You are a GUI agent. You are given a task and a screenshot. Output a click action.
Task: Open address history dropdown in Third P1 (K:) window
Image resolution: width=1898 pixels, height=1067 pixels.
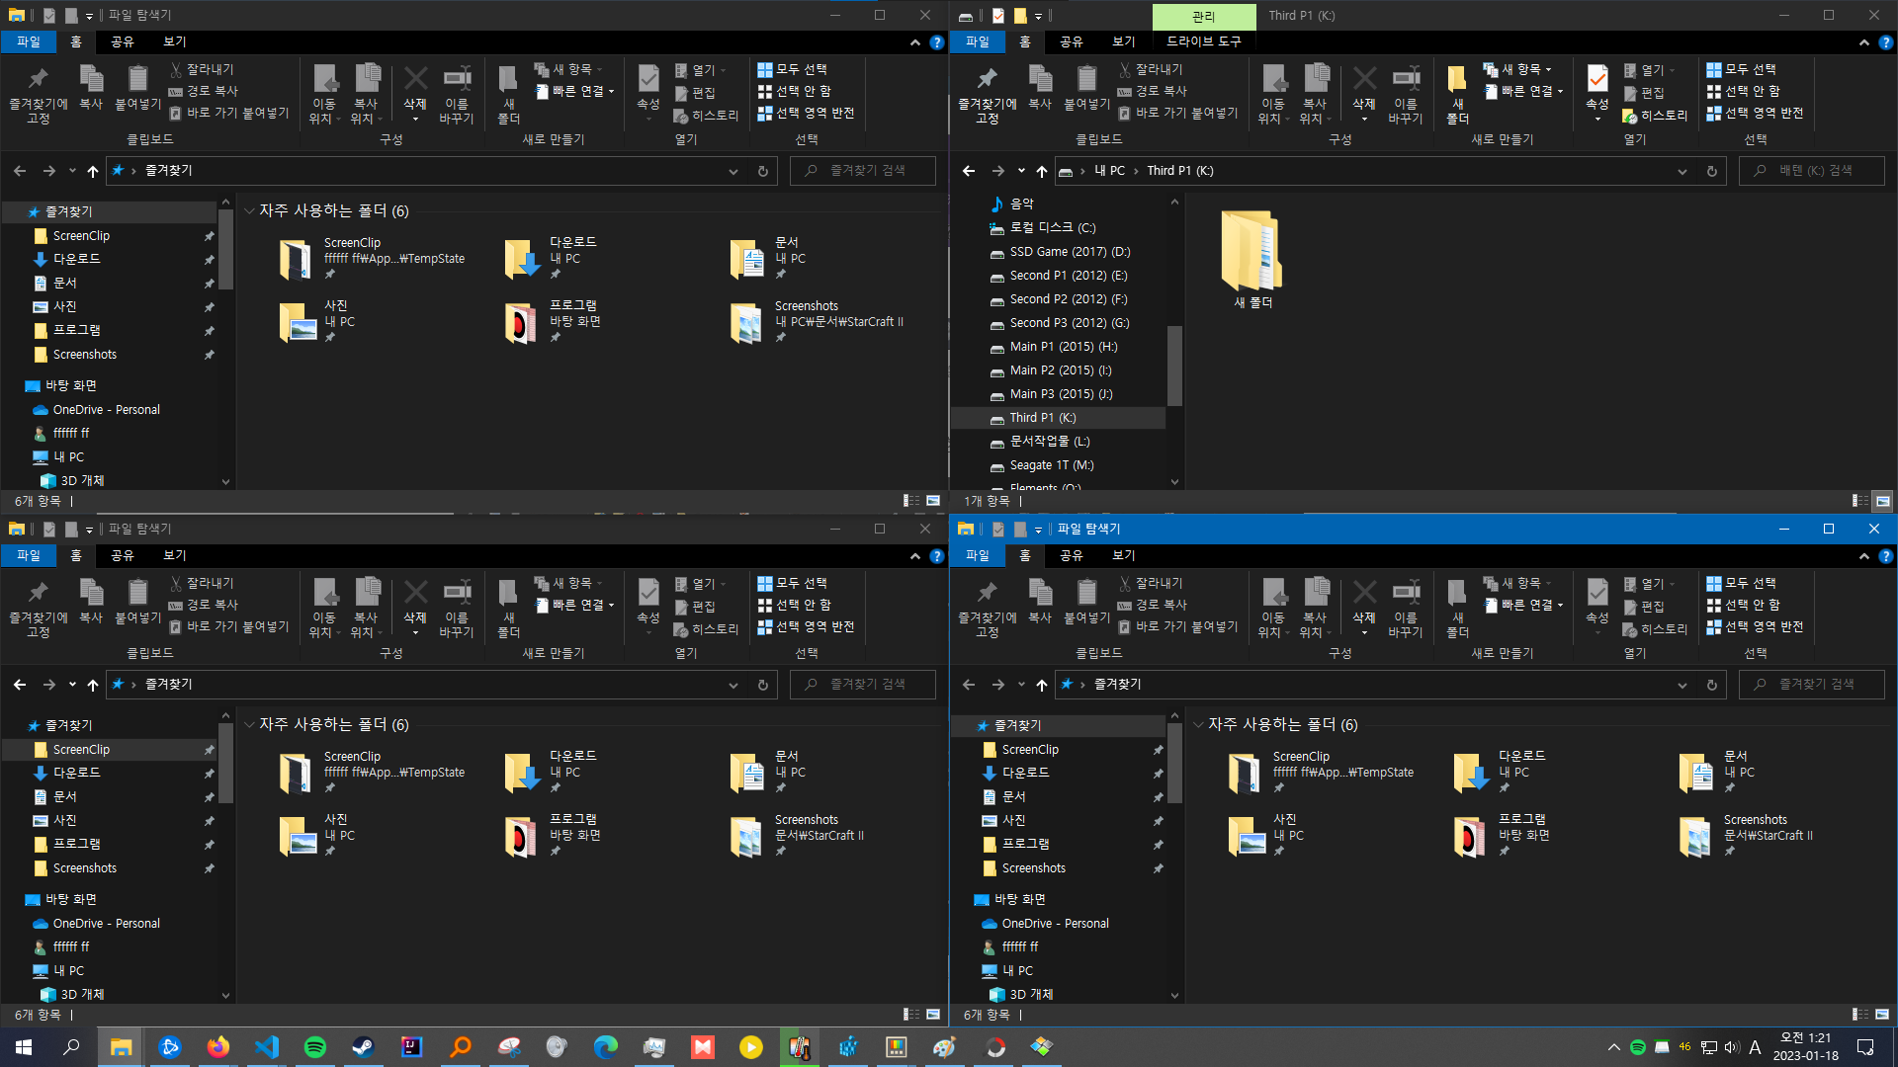[x=1682, y=171]
